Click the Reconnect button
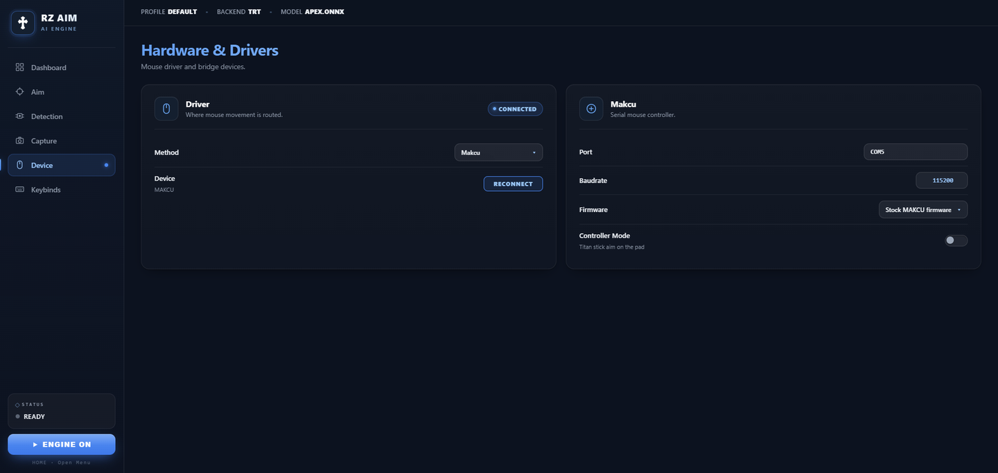 click(x=513, y=184)
